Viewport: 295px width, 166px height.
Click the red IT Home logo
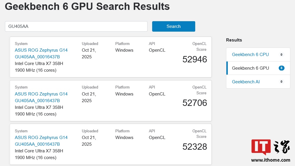261,147
